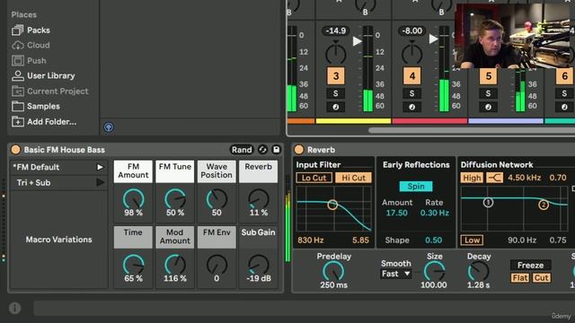Click the Mod Amount macro knob

coord(175,266)
